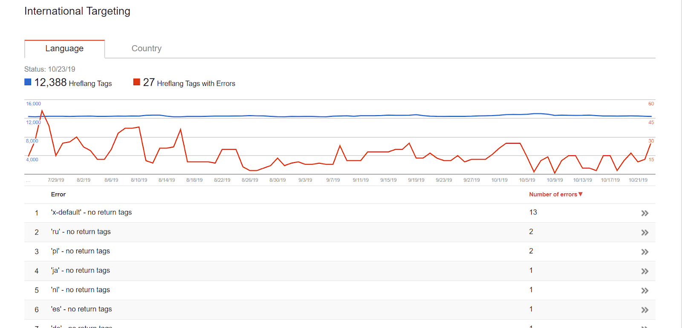Open 'ru' - no return tags error
Screen dimensions: 682x328
pos(79,232)
